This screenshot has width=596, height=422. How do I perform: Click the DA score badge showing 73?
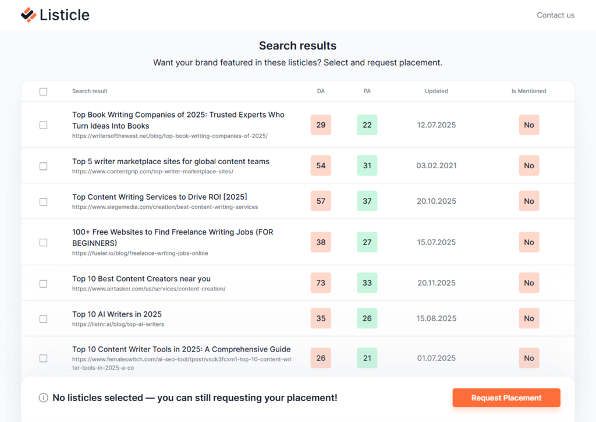tap(321, 283)
